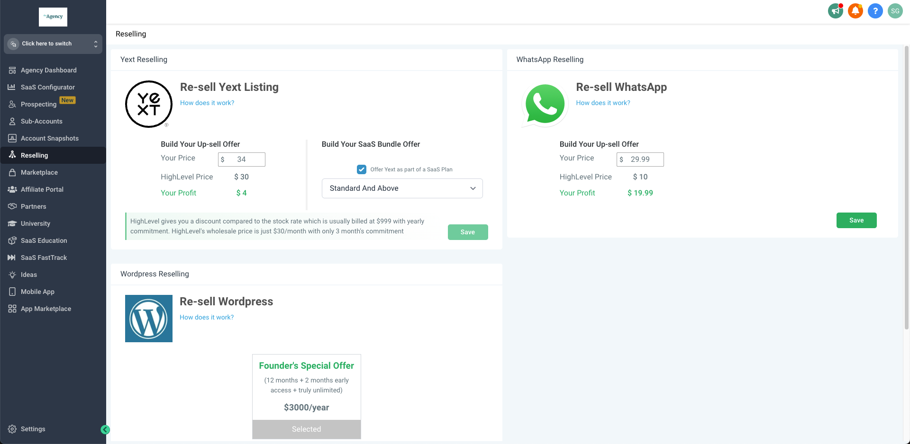Click the WhatsApp Your Price input field
Screen dimensions: 910x444
(640, 160)
